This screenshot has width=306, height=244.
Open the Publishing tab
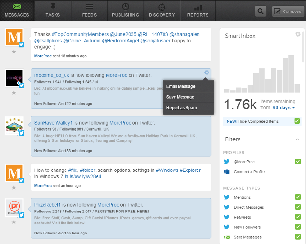coord(125,11)
